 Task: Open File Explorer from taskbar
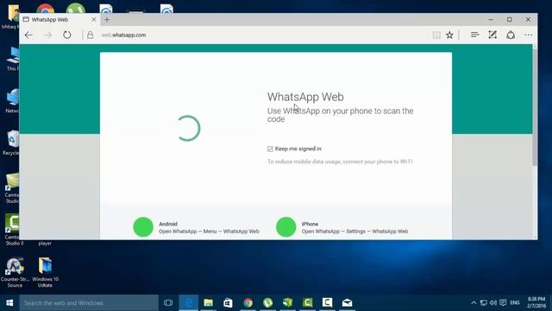click(209, 303)
